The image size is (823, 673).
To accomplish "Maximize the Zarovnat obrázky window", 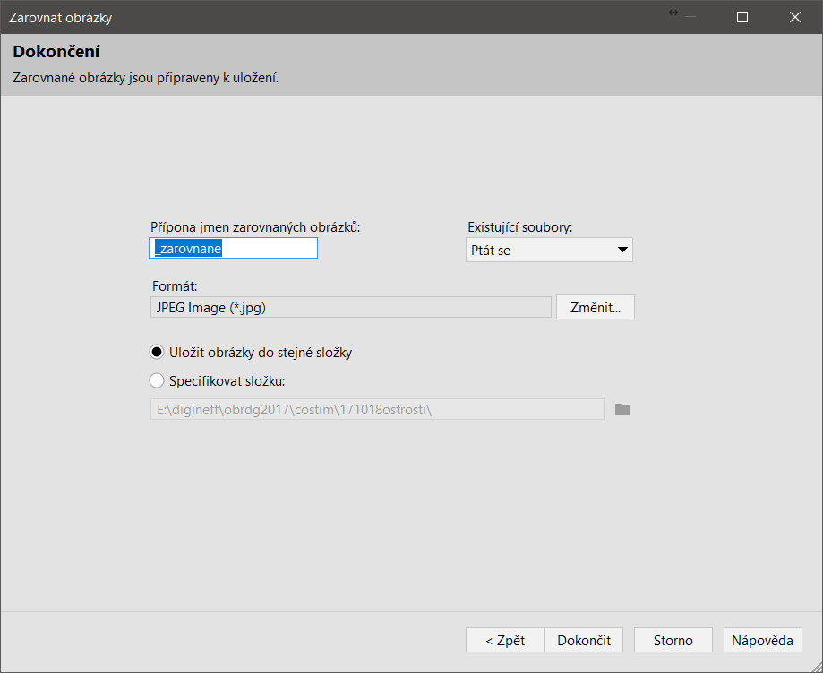I will tap(742, 17).
